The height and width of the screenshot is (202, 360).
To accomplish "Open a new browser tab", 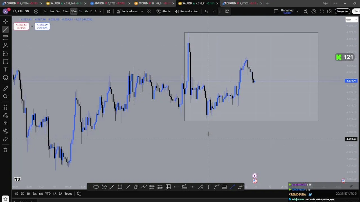I will [x=267, y=3].
